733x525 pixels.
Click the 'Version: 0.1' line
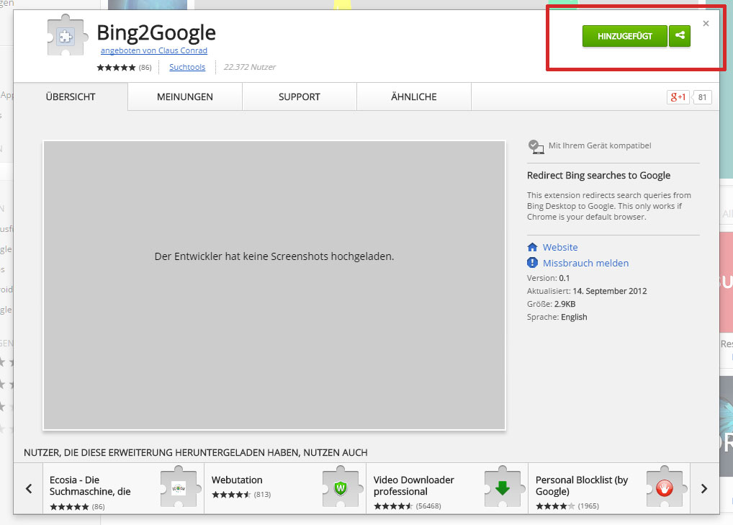[x=549, y=278]
